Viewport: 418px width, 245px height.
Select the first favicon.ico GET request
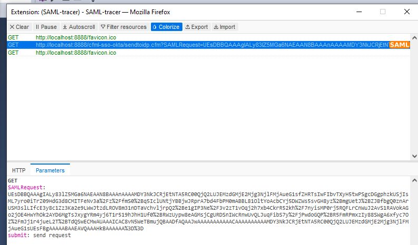click(x=208, y=37)
